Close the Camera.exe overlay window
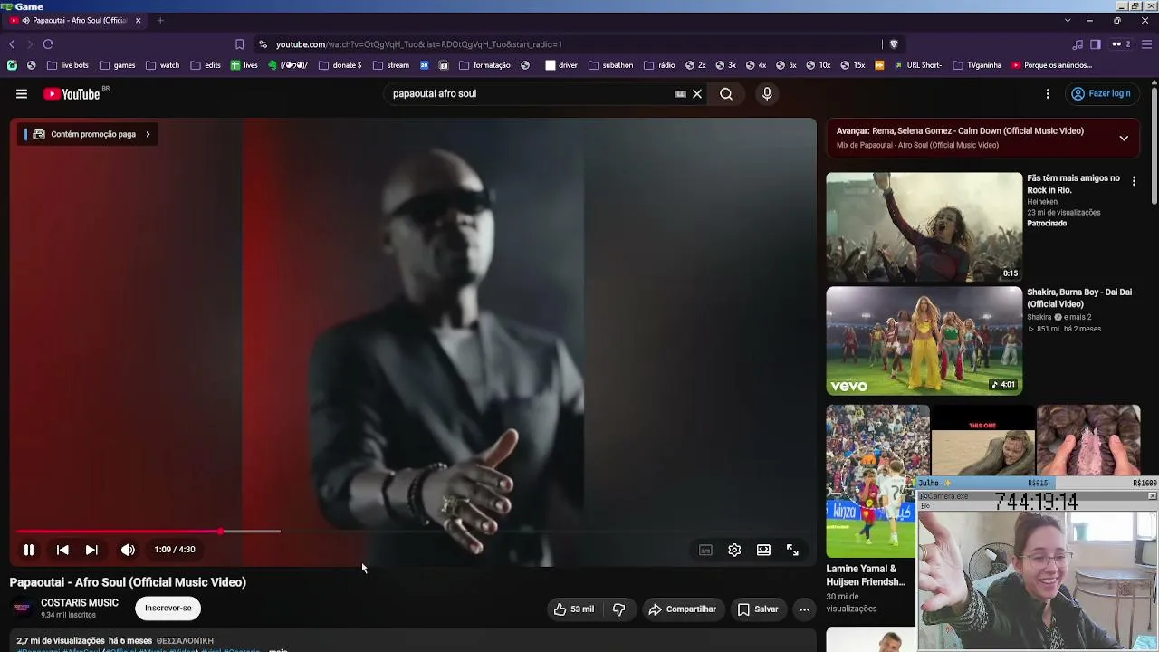Viewport: 1159px width, 652px height. (x=1152, y=496)
